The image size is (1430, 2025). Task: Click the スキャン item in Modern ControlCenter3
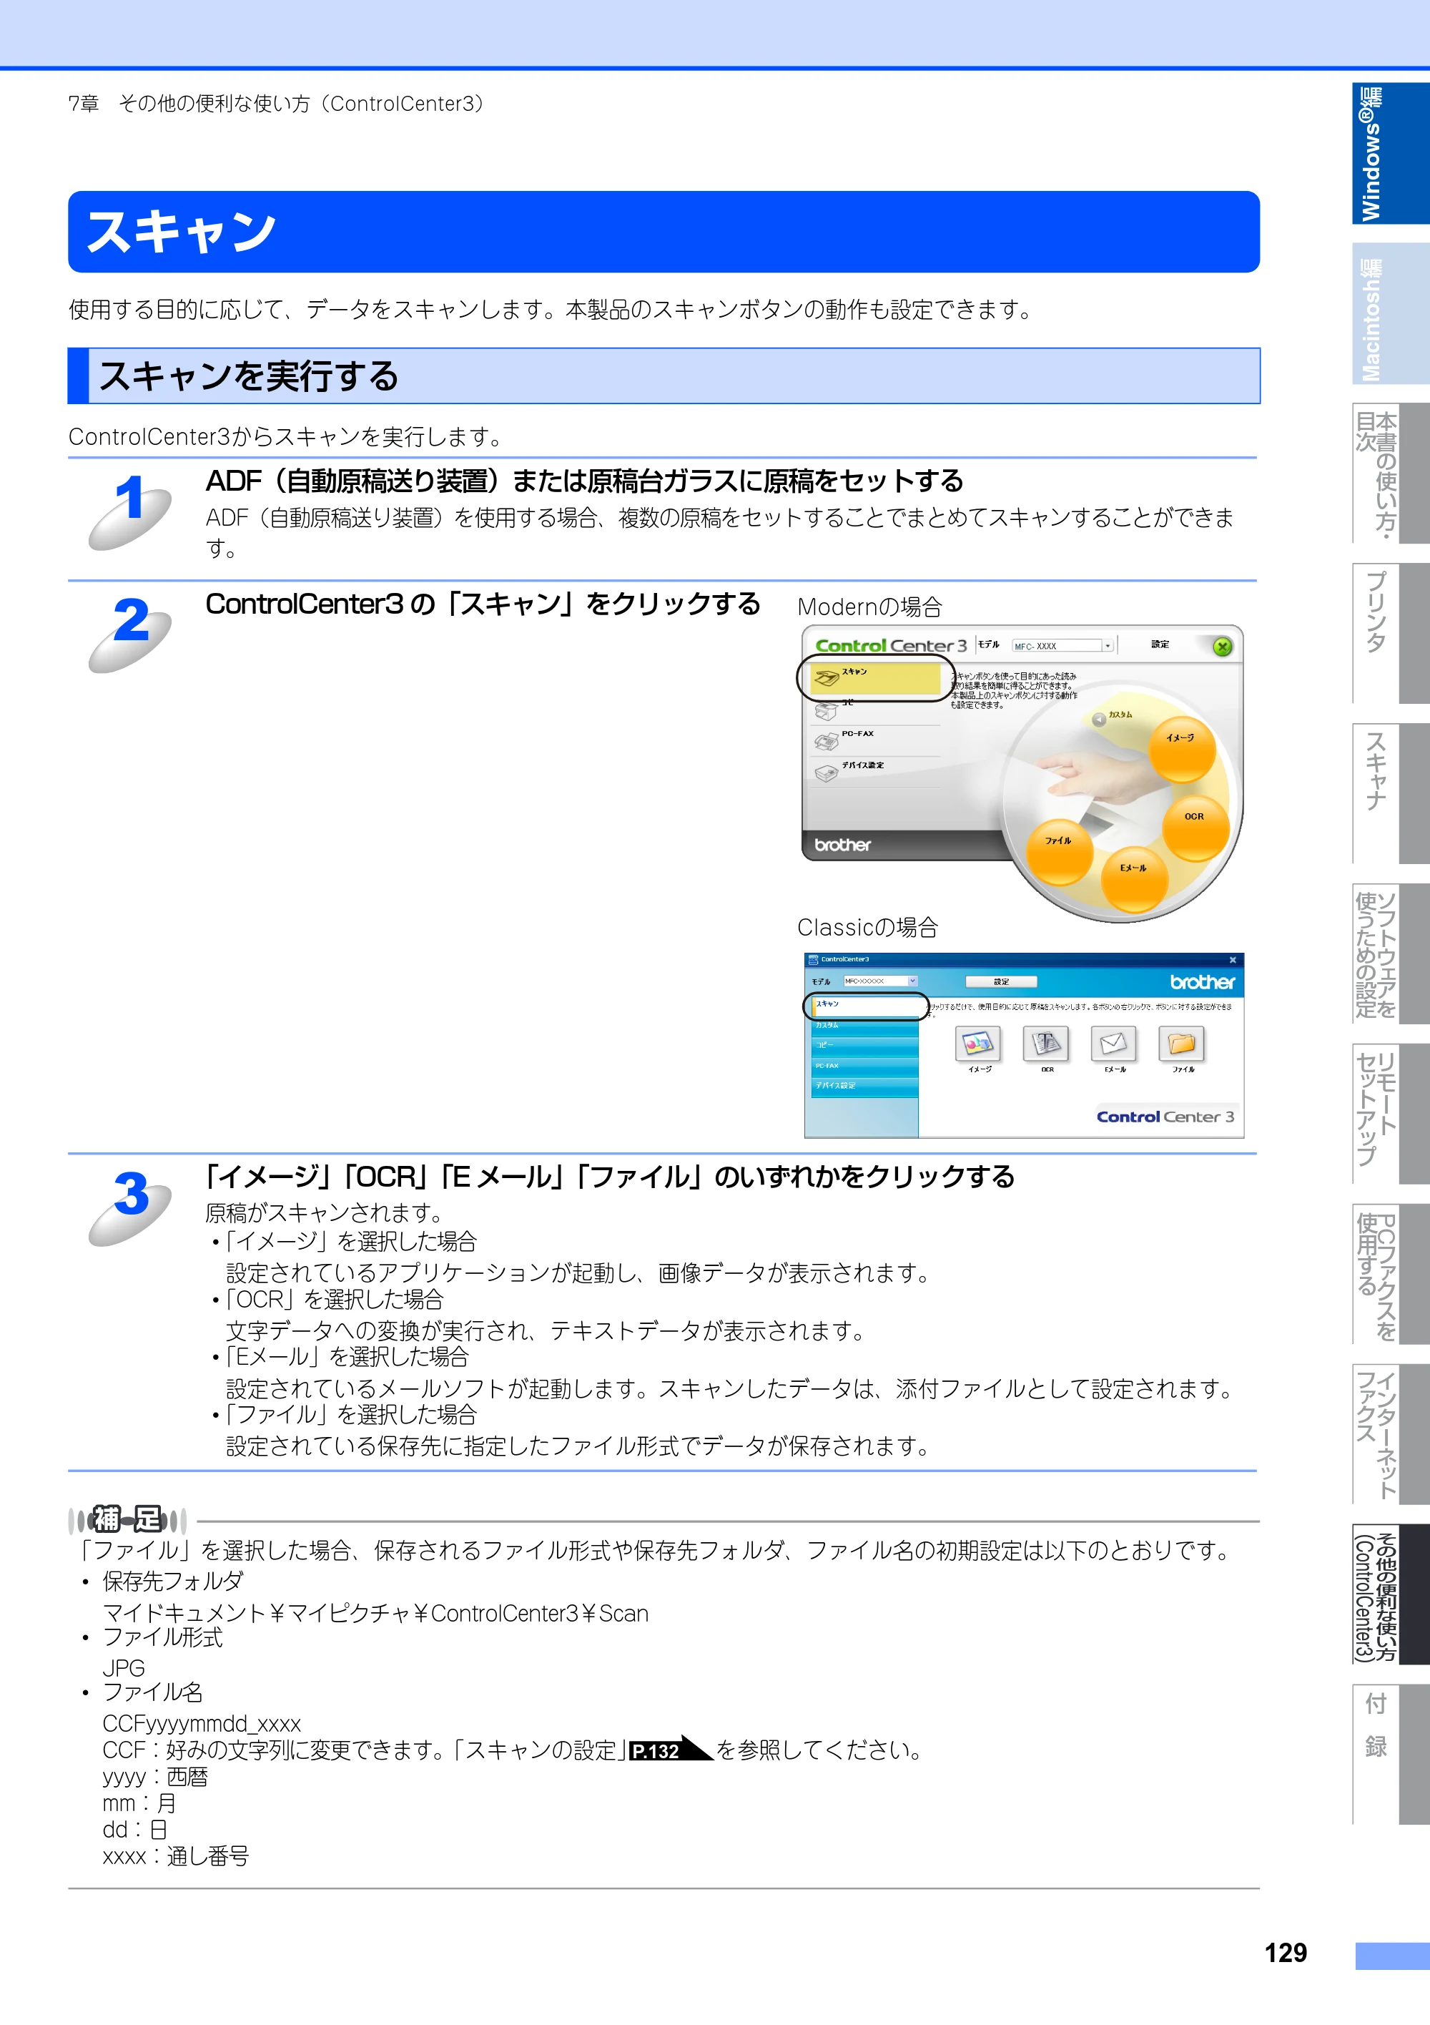tap(874, 677)
